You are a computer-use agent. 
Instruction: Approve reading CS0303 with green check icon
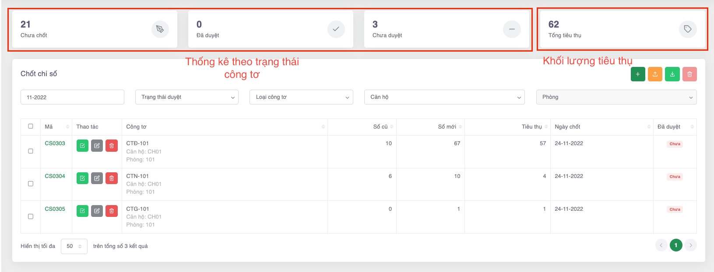point(82,146)
